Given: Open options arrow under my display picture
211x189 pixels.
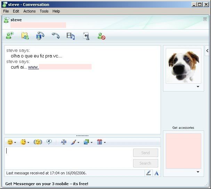Looking at the screenshot, I should (x=198, y=172).
